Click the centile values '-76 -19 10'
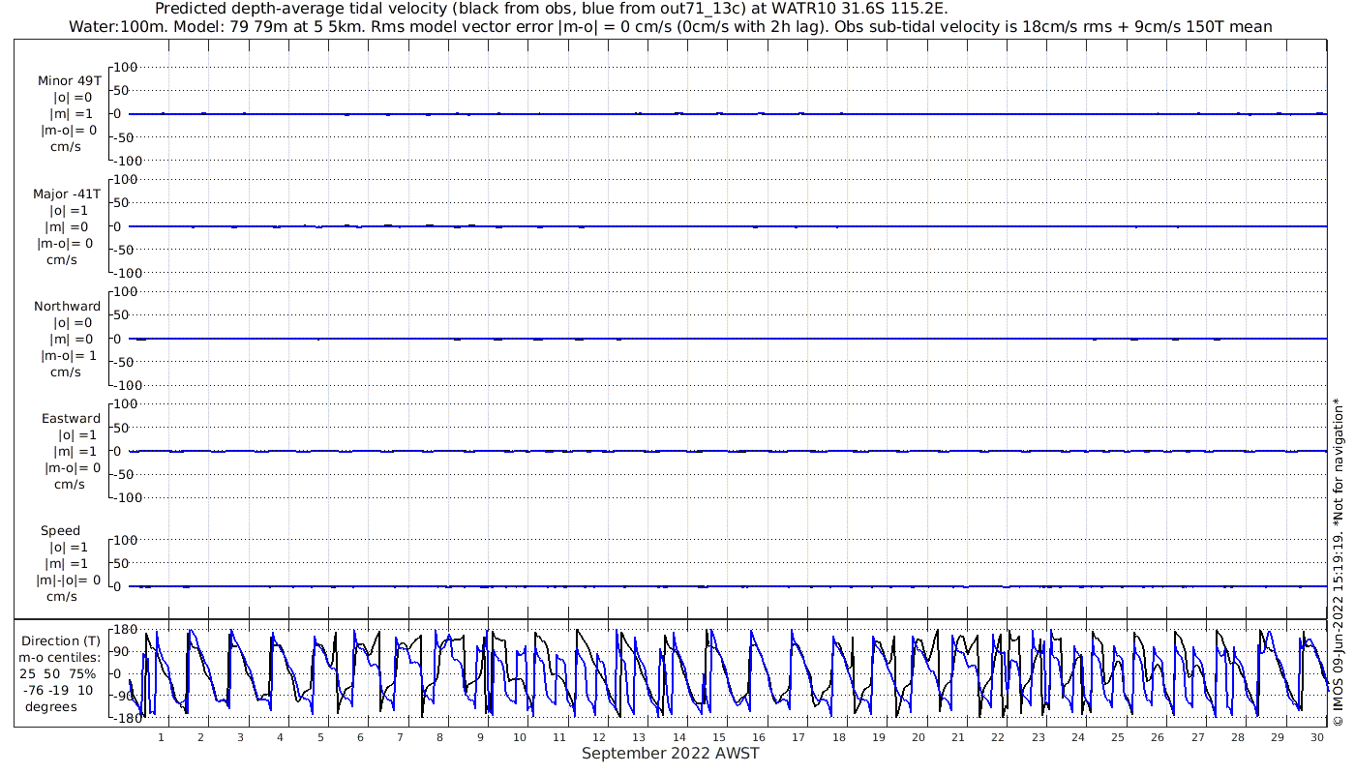This screenshot has height=774, width=1355. (59, 690)
